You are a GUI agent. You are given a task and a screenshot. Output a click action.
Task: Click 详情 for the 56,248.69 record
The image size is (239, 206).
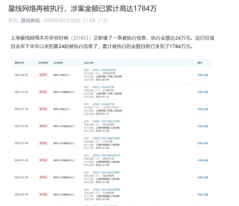(200, 178)
